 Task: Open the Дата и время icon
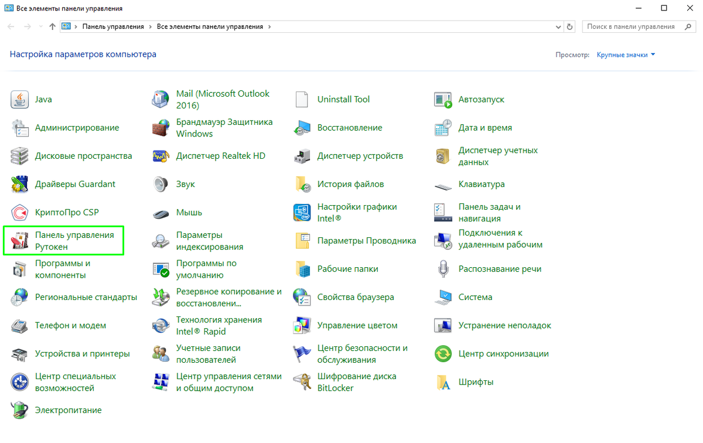[x=443, y=128]
